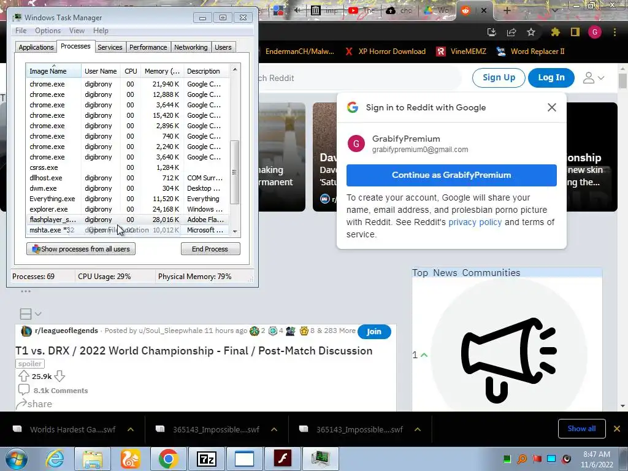Open 7-Zip from the taskbar

pos(206,459)
